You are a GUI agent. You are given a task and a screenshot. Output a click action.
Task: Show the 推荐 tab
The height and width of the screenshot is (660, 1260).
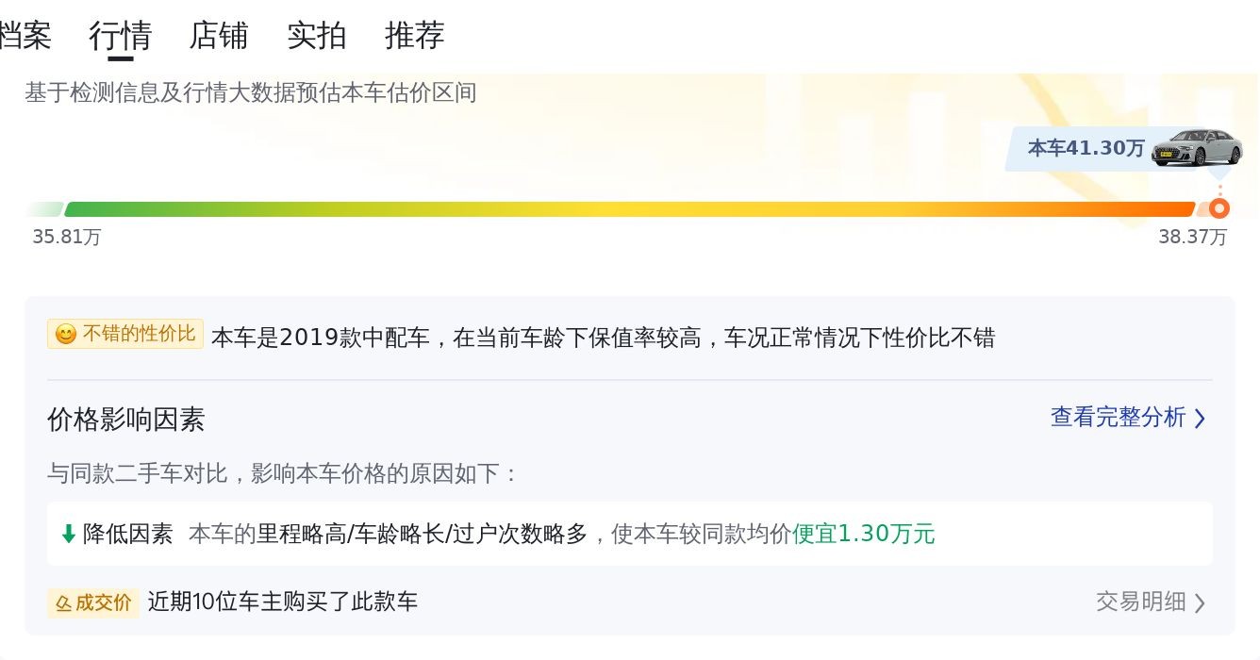click(x=414, y=36)
